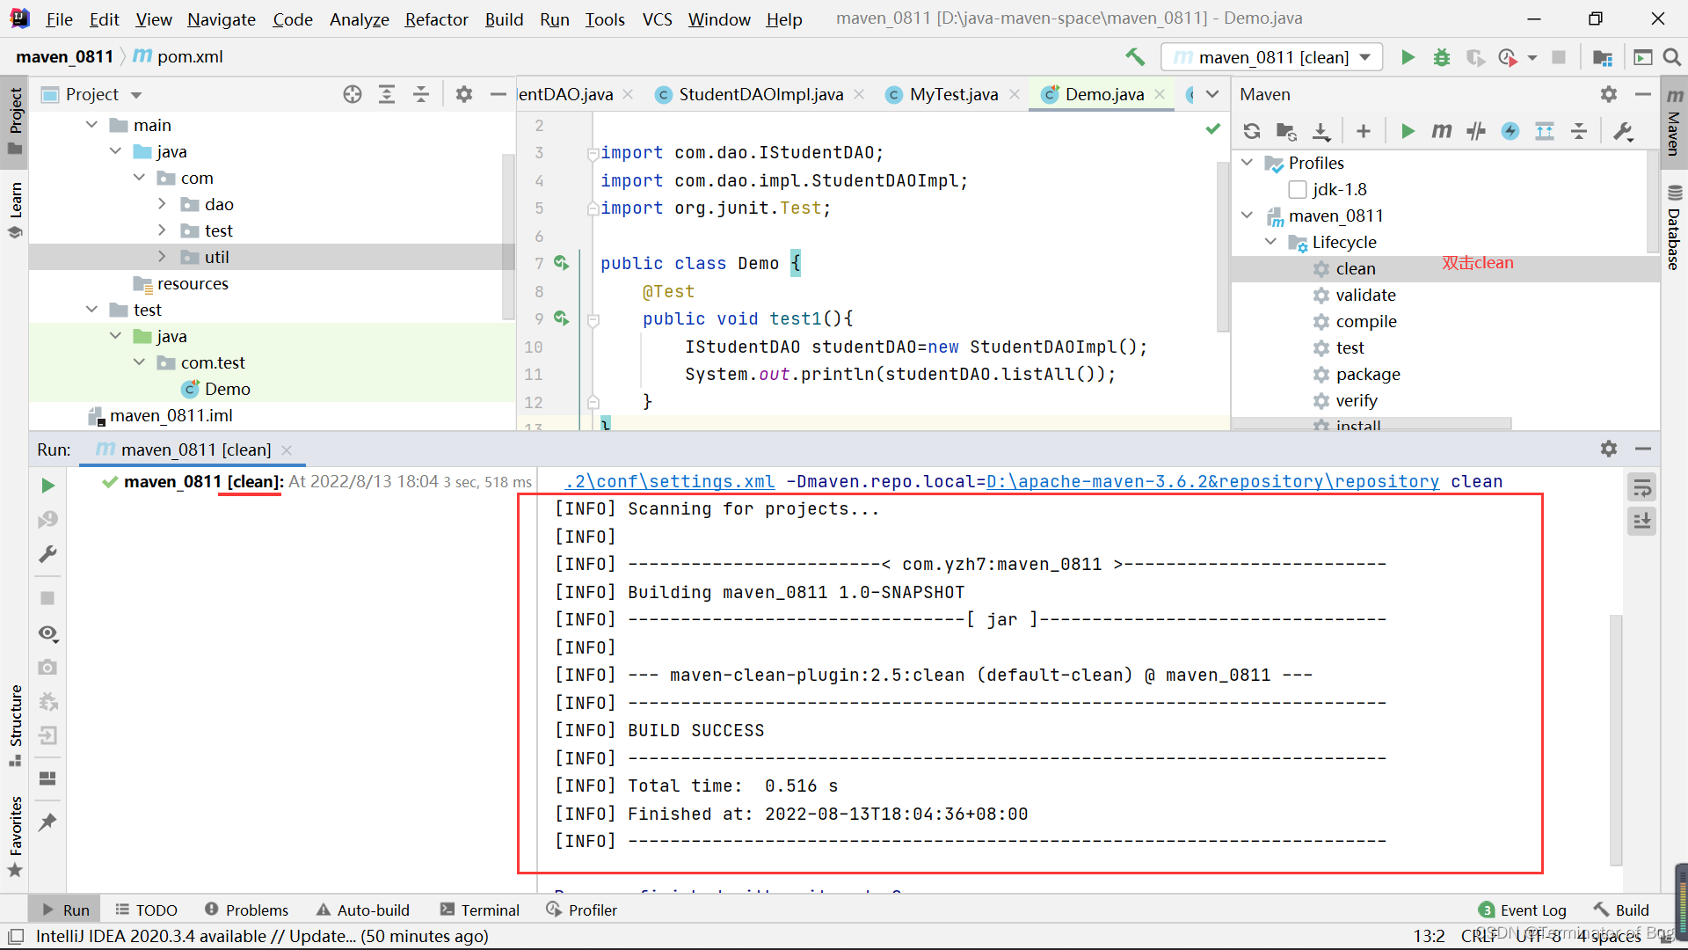The width and height of the screenshot is (1688, 950).
Task: Collapse the Lifecycle node
Action: click(1270, 242)
